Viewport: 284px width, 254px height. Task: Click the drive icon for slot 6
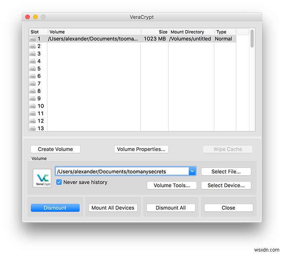[x=32, y=76]
